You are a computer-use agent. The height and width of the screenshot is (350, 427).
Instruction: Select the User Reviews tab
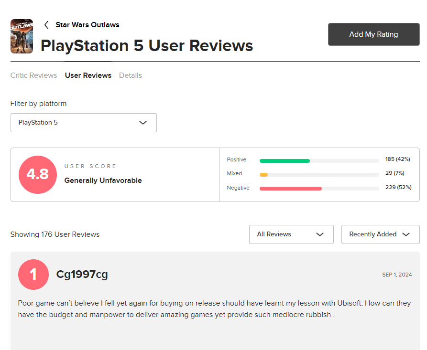[x=88, y=75]
